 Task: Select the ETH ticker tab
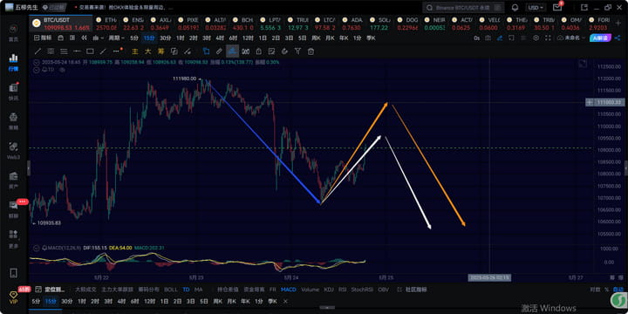(106, 24)
